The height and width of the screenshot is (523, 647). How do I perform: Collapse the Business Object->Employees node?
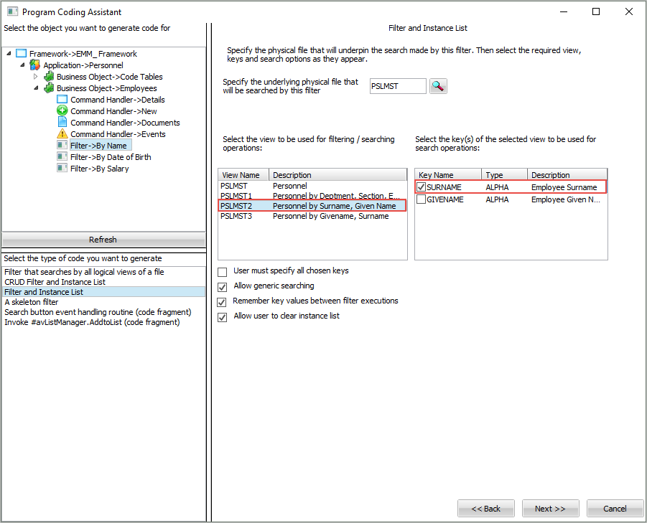[x=36, y=88]
